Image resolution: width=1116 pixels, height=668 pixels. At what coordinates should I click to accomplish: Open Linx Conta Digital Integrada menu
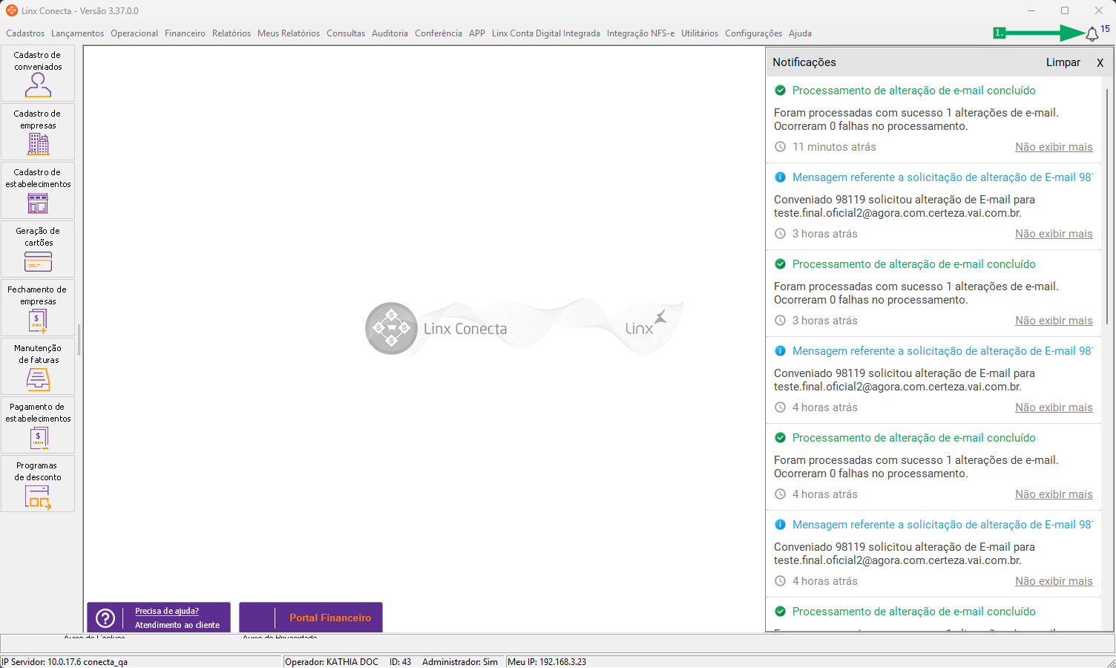click(x=546, y=33)
